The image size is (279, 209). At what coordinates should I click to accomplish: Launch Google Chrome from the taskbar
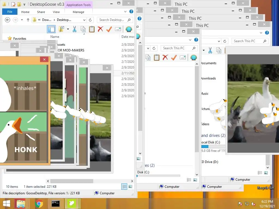[x=39, y=204]
